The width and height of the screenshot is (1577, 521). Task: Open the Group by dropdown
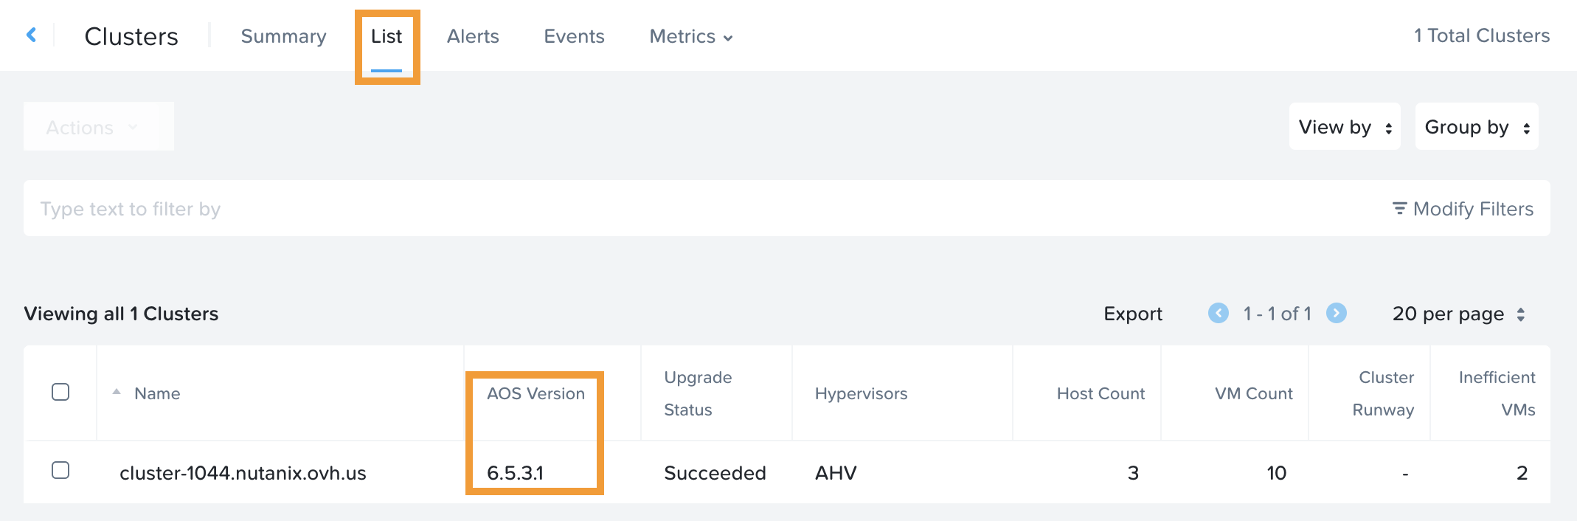tap(1475, 127)
